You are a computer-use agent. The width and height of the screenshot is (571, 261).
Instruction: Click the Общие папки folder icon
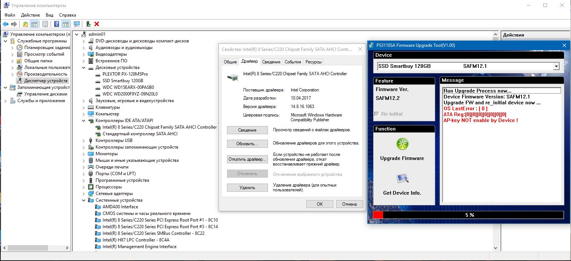(x=20, y=61)
